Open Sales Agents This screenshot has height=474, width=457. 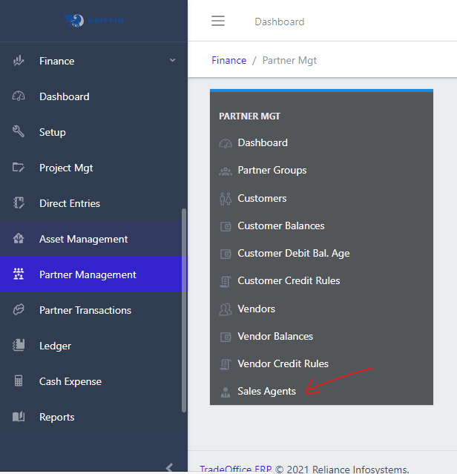pos(266,392)
